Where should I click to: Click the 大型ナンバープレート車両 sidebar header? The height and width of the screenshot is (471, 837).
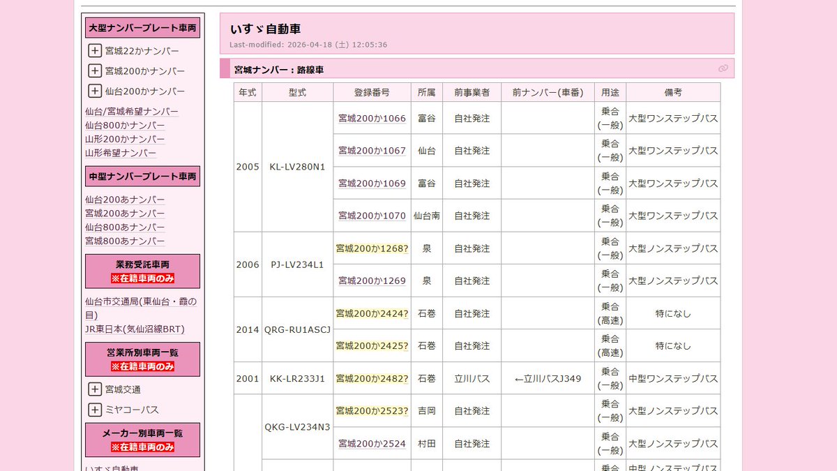[x=142, y=28]
